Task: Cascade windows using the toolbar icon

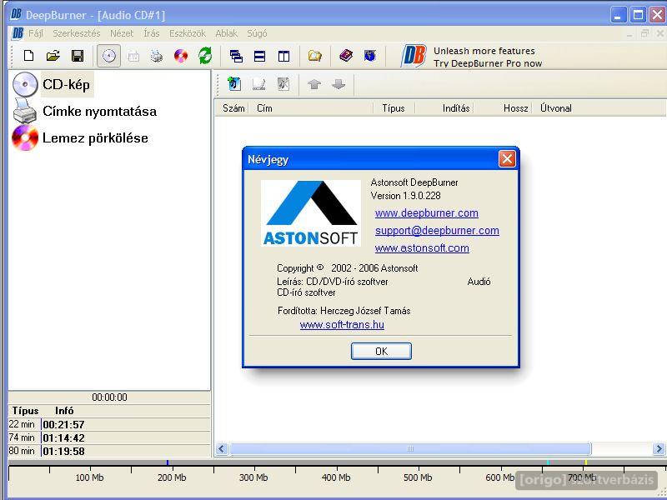Action: (236, 56)
